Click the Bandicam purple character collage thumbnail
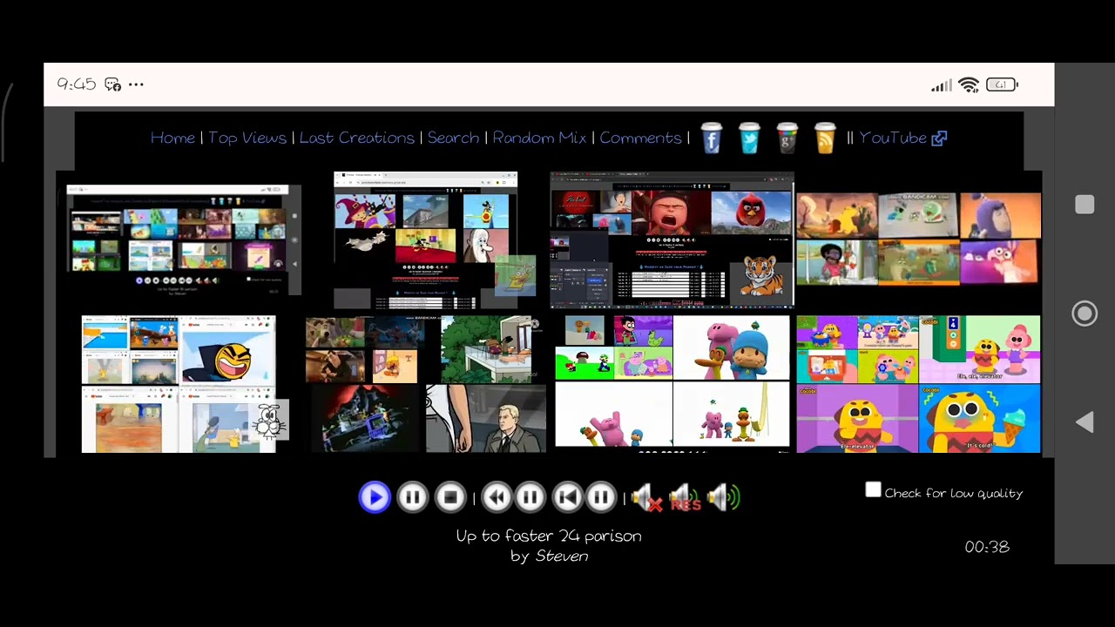The height and width of the screenshot is (627, 1115). coord(918,239)
